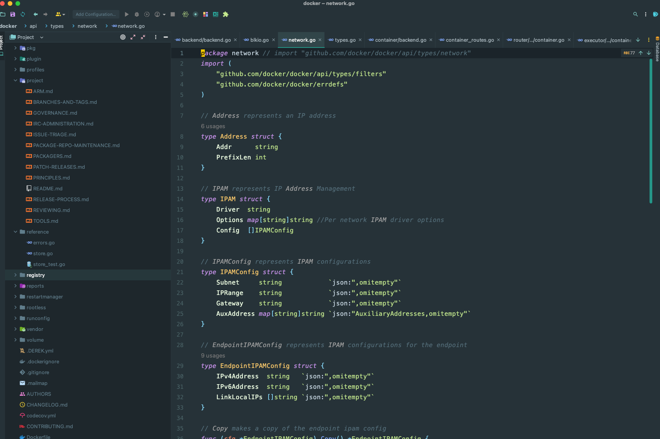Expand the pkg folder
660x439 pixels.
pos(15,48)
